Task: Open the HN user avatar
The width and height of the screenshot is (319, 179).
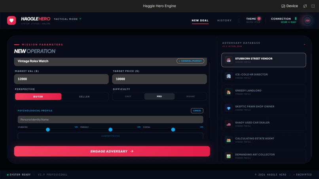Action: coord(308,21)
